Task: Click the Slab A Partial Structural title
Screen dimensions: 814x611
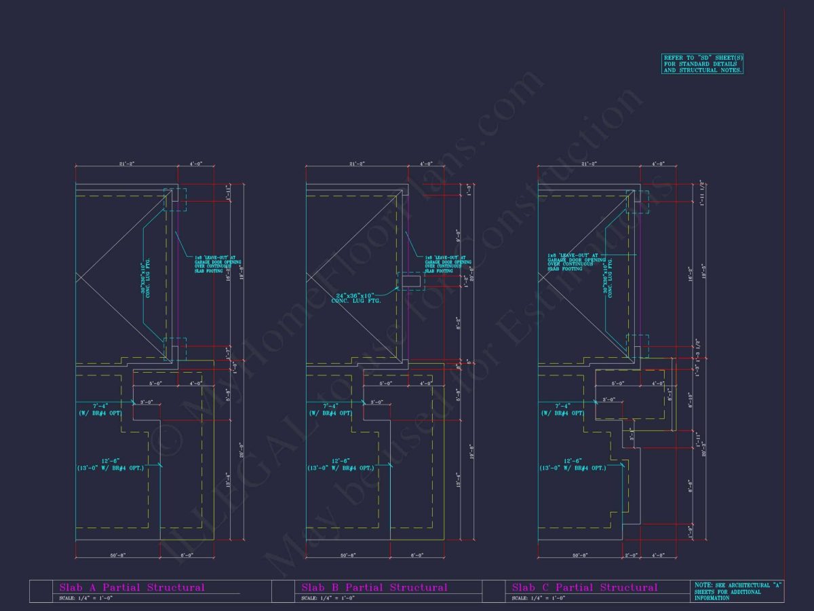Action: [132, 587]
